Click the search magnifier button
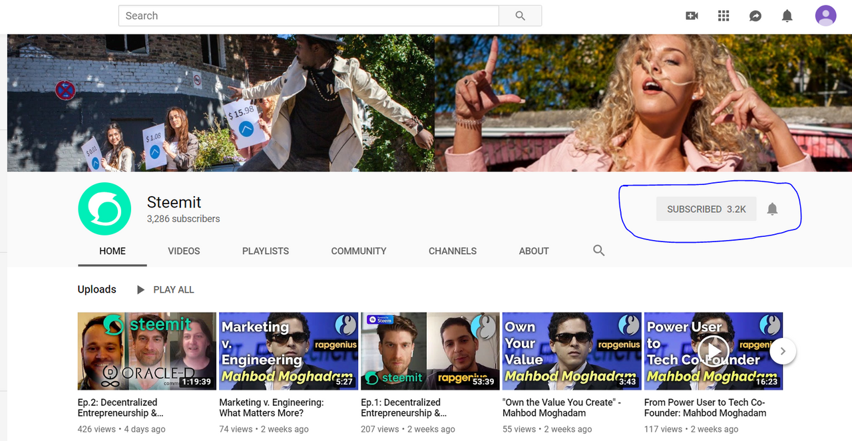The height and width of the screenshot is (441, 852). click(520, 16)
